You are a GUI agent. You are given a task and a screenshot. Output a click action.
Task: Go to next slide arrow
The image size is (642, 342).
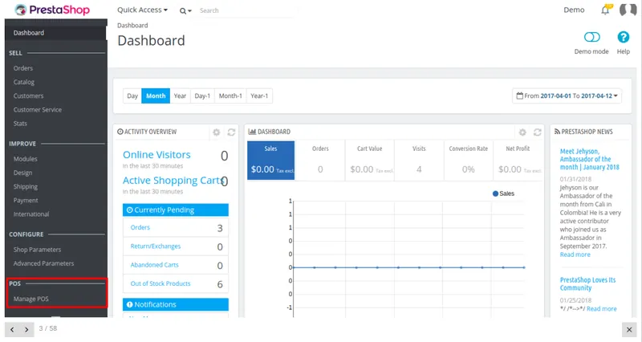click(x=26, y=329)
